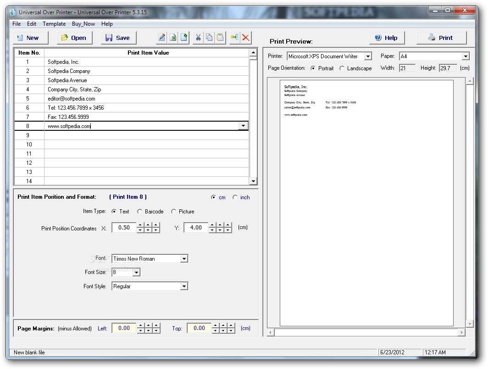Click the Help button near Print Preview
Screen dimensions: 488x369
387,38
